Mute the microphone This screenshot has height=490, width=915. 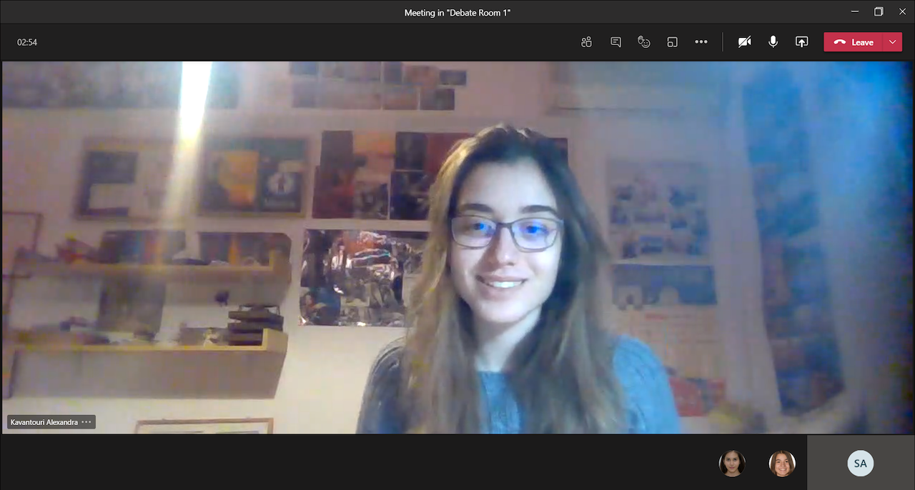pyautogui.click(x=773, y=42)
